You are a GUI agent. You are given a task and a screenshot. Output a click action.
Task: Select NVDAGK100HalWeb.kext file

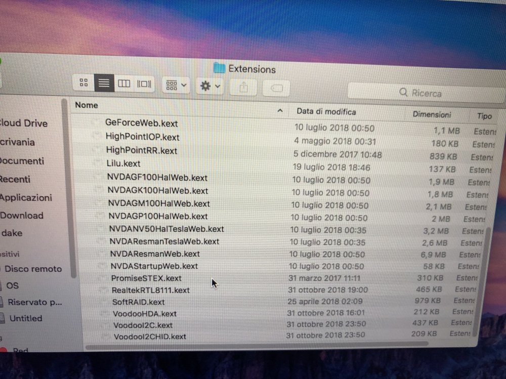(158, 191)
